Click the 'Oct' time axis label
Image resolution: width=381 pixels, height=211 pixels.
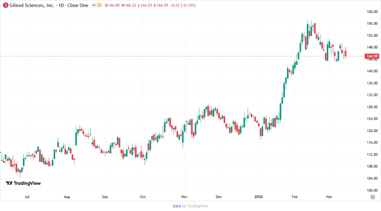pyautogui.click(x=143, y=197)
